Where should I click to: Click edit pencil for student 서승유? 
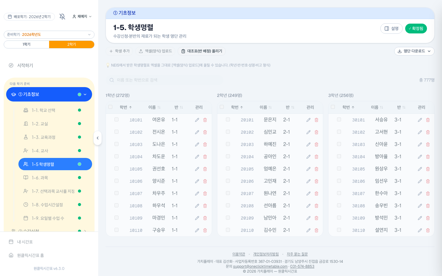pos(420,120)
